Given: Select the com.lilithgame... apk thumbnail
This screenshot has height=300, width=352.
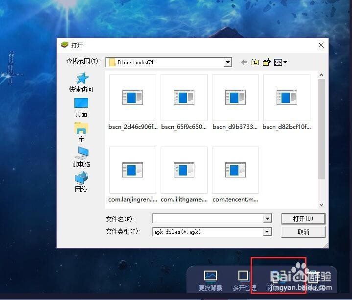Looking at the screenshot, I should (184, 170).
